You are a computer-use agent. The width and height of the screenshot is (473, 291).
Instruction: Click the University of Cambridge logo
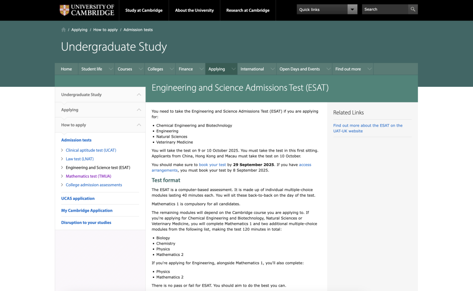[x=87, y=10]
